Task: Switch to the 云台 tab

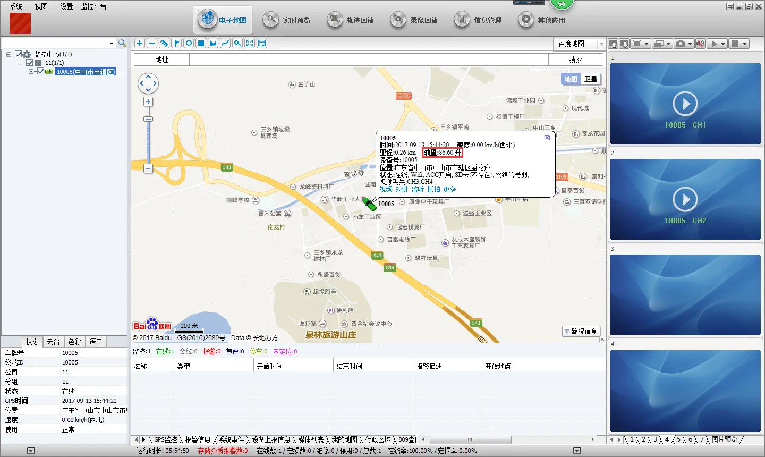Action: (54, 342)
